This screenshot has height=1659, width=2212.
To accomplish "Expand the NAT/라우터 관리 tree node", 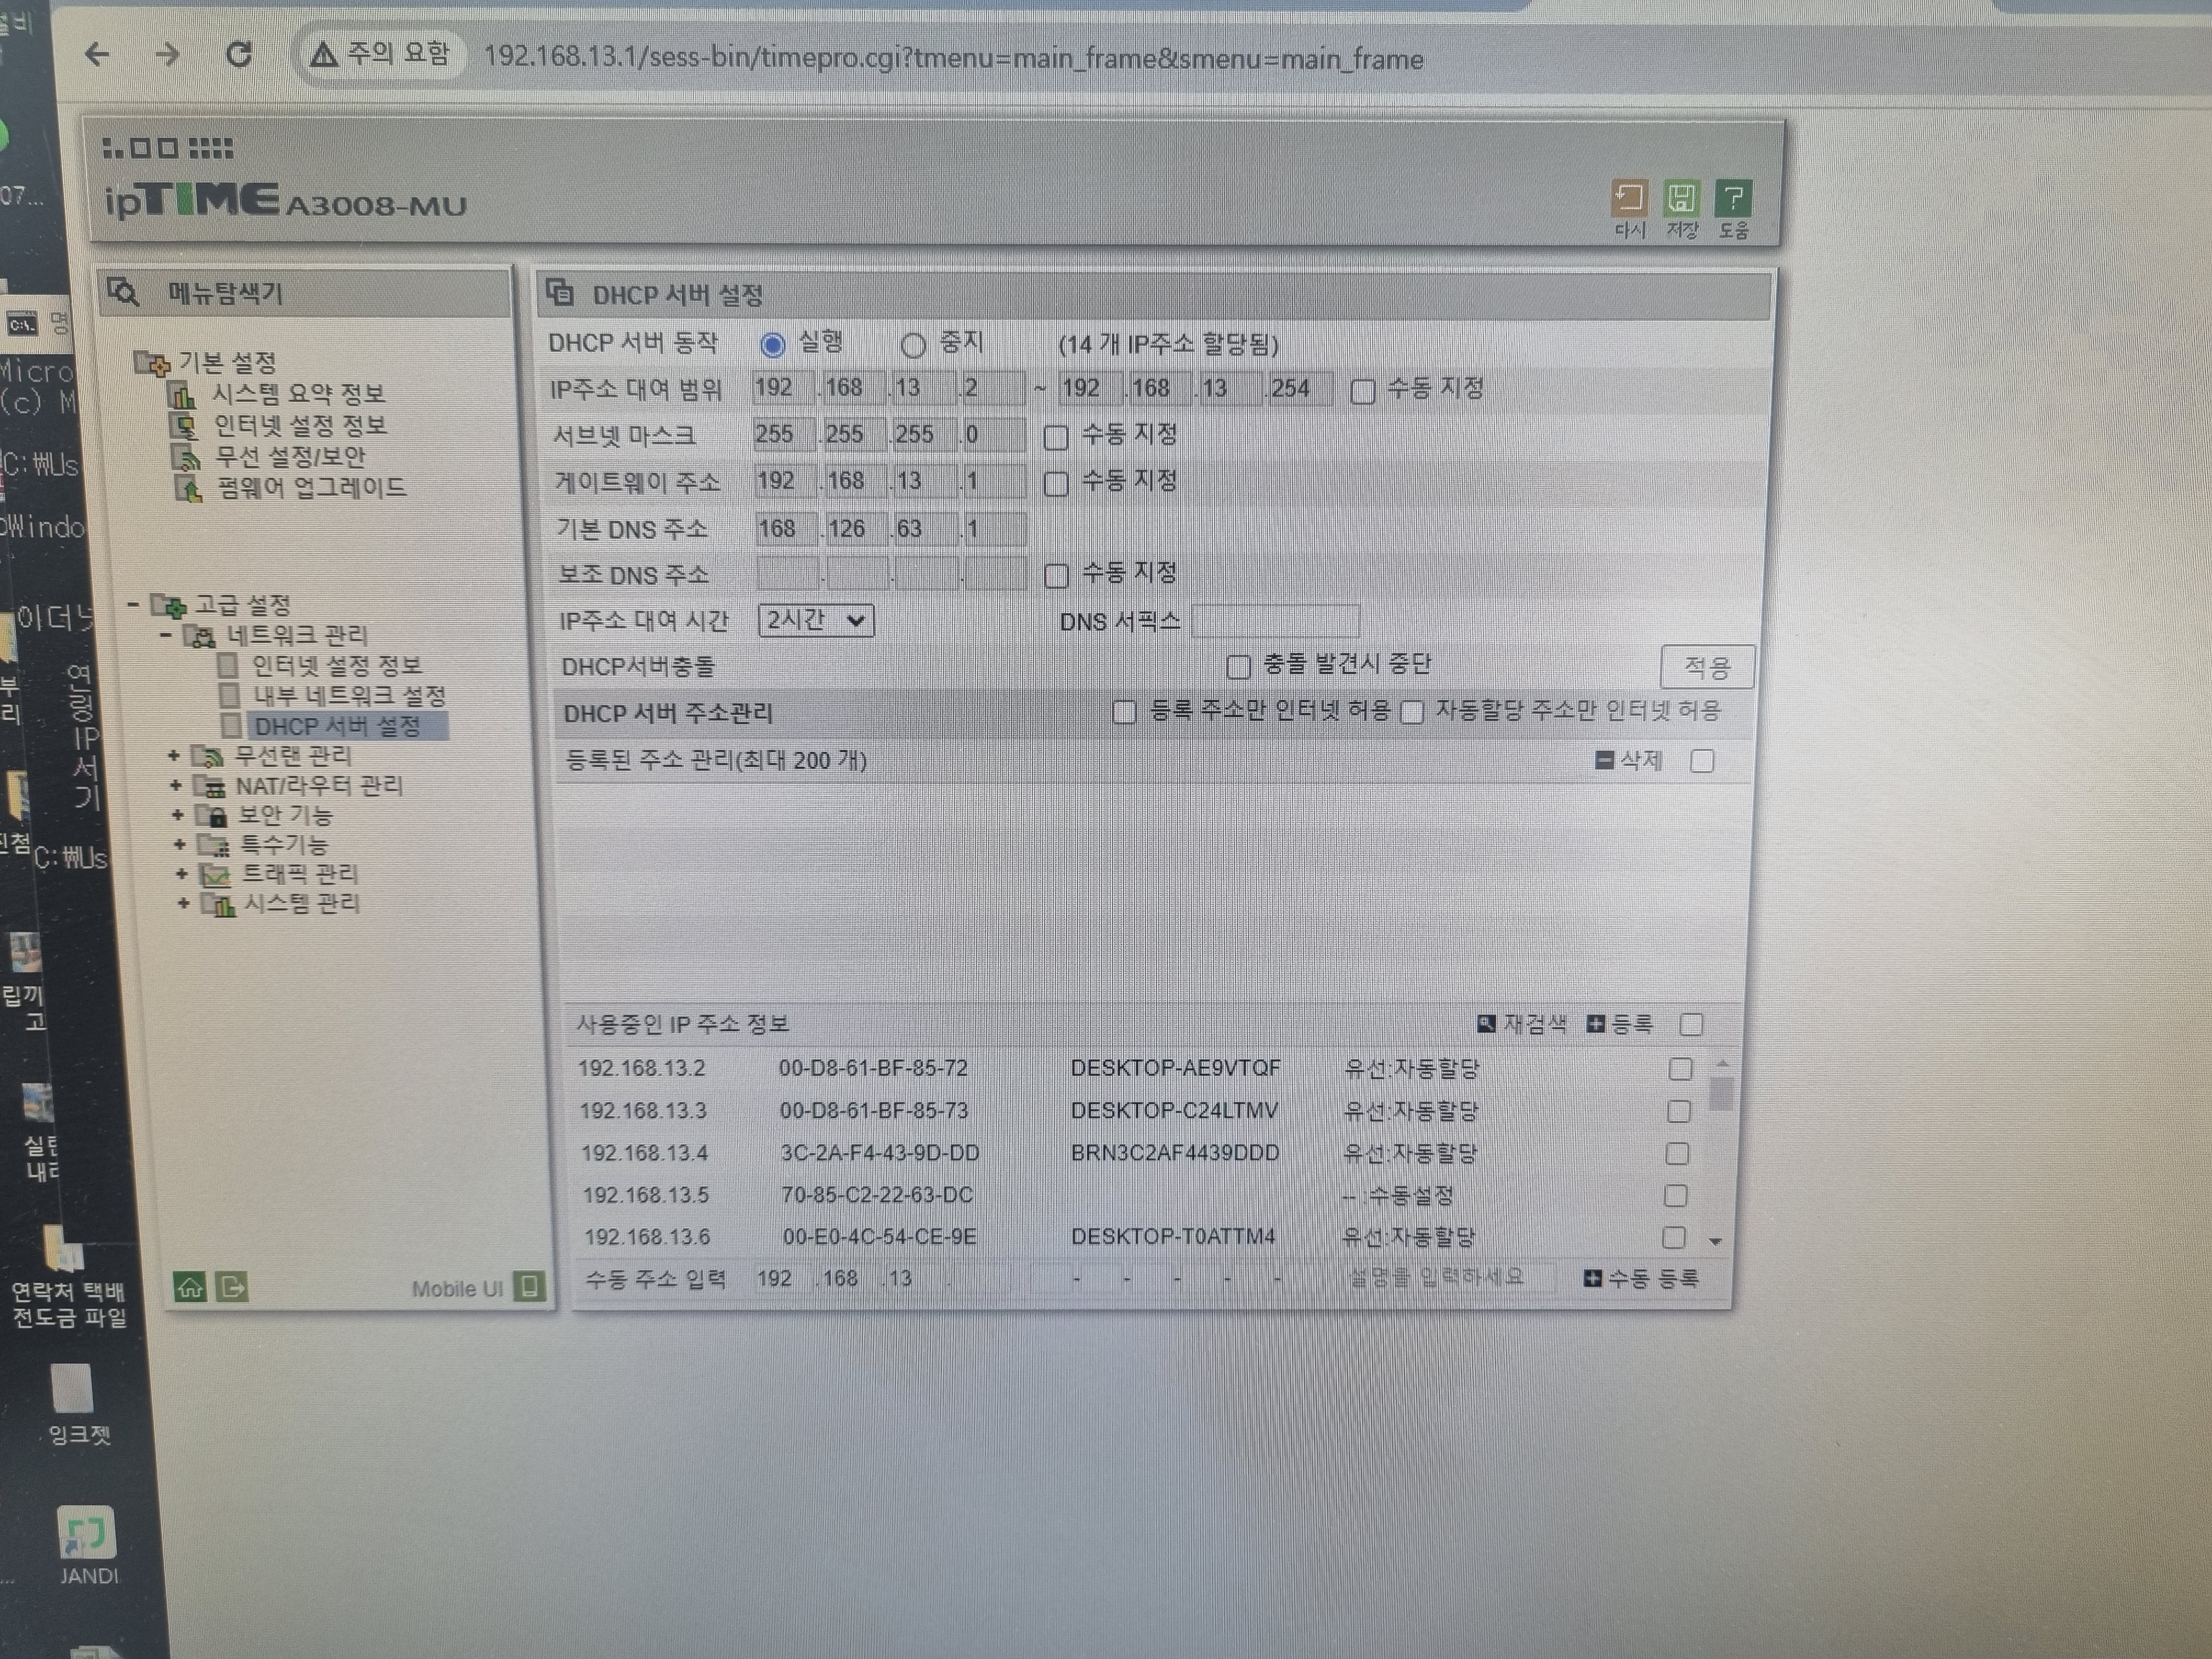I will tap(175, 785).
